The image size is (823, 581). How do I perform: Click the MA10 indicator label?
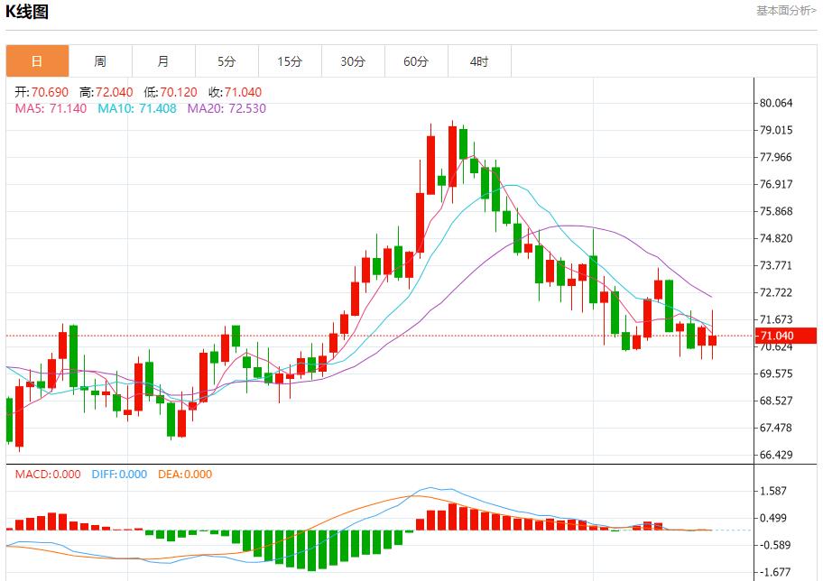[x=135, y=108]
